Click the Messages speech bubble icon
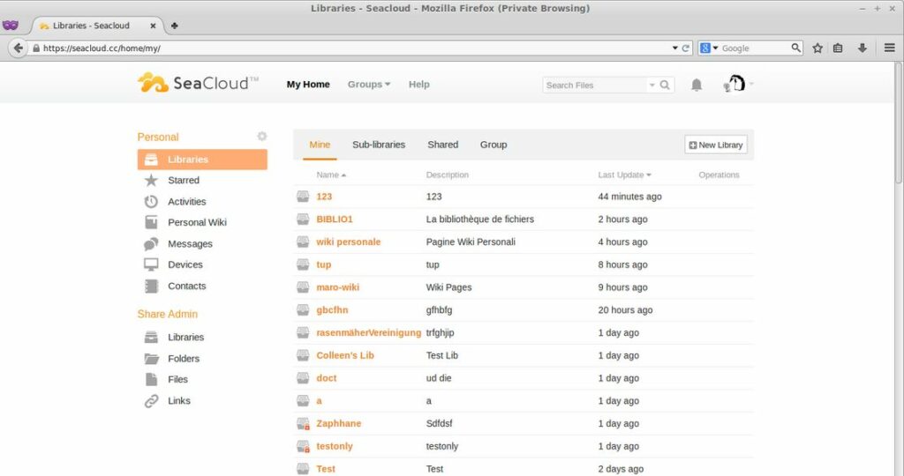The height and width of the screenshot is (476, 904). click(x=151, y=243)
